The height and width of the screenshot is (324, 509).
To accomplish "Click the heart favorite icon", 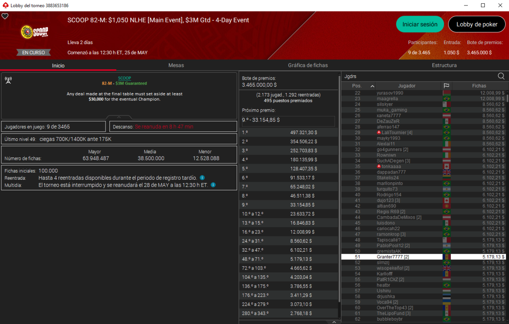I will pyautogui.click(x=5, y=16).
